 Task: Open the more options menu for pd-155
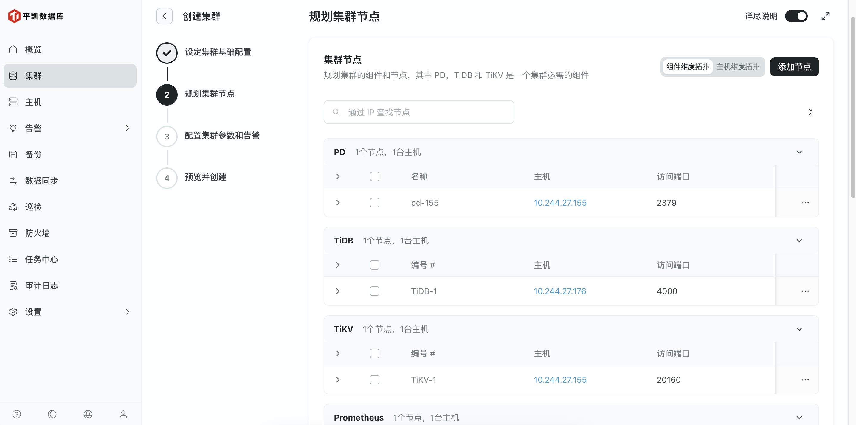[805, 203]
